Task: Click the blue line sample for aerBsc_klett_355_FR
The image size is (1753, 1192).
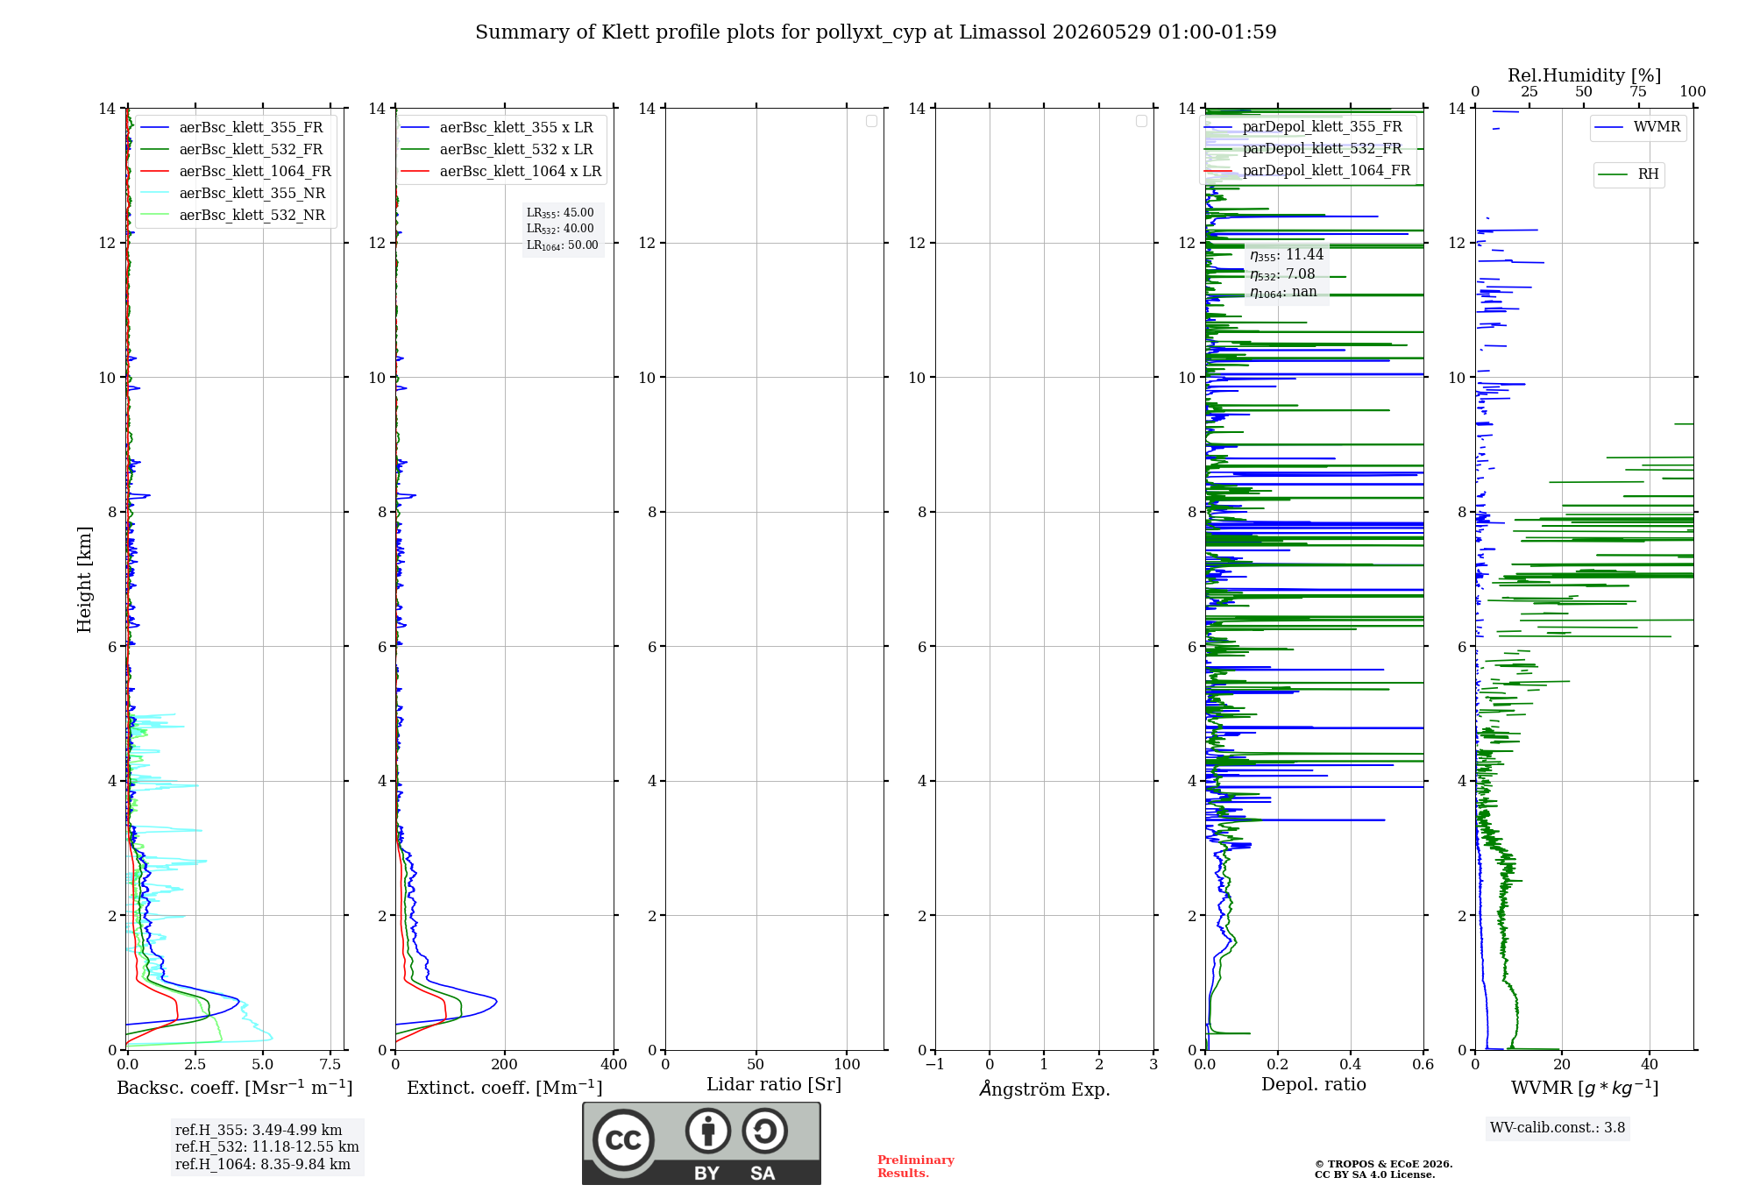Action: pos(154,128)
